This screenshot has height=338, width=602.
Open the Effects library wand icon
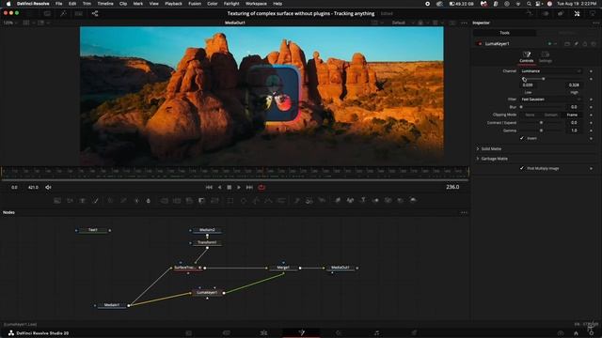pos(63,13)
